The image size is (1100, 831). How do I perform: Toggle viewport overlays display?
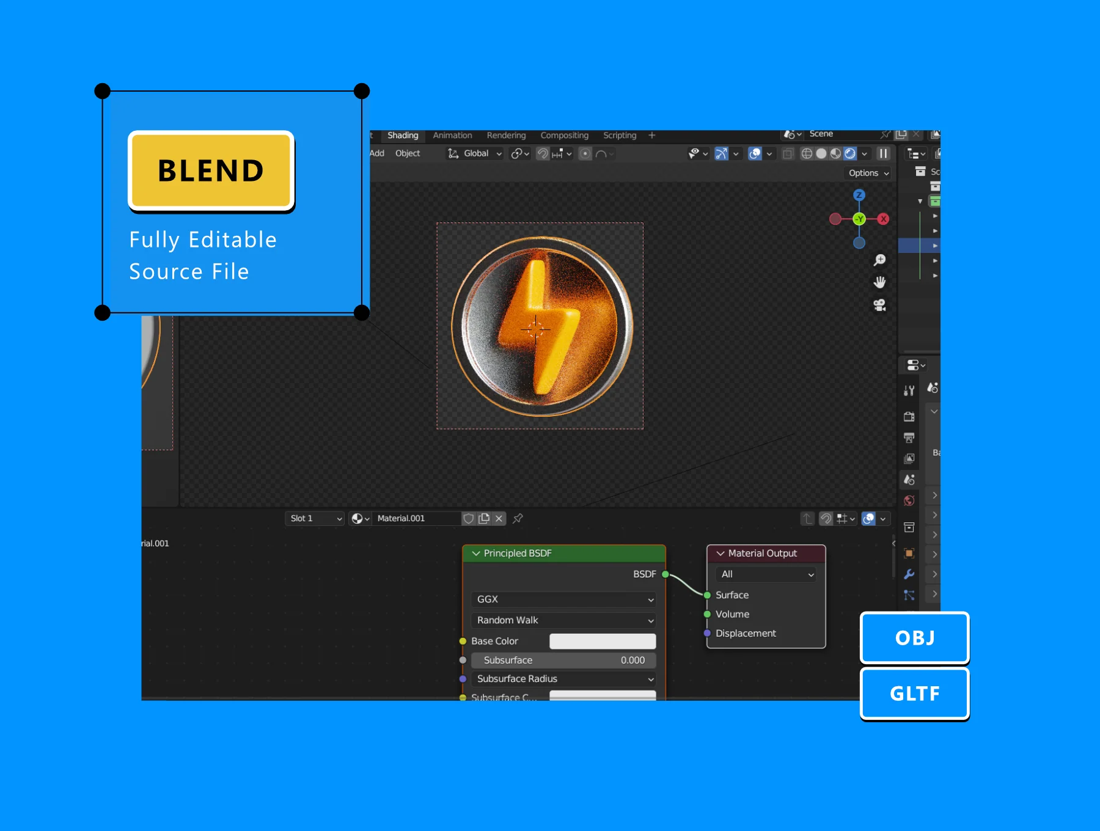pyautogui.click(x=755, y=153)
